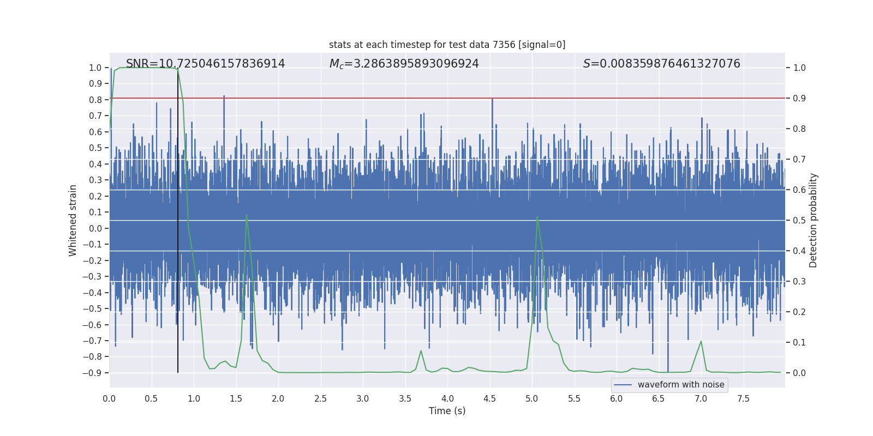
Task: Click the left y-axis tick label 1.0
Action: pyautogui.click(x=95, y=68)
